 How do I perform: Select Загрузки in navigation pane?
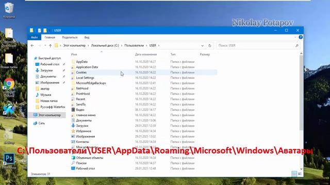(46, 70)
